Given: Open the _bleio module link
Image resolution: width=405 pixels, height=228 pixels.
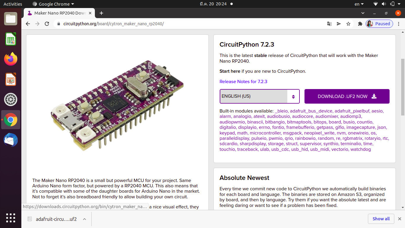Looking at the screenshot, I should click(281, 111).
